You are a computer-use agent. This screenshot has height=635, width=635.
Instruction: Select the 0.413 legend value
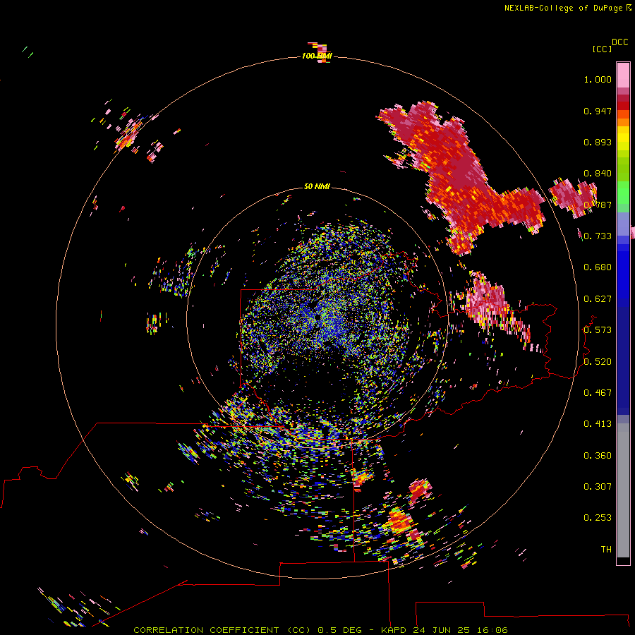tap(598, 424)
